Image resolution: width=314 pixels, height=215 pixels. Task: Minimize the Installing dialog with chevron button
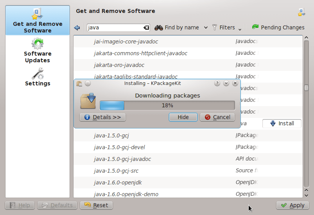coord(226,83)
